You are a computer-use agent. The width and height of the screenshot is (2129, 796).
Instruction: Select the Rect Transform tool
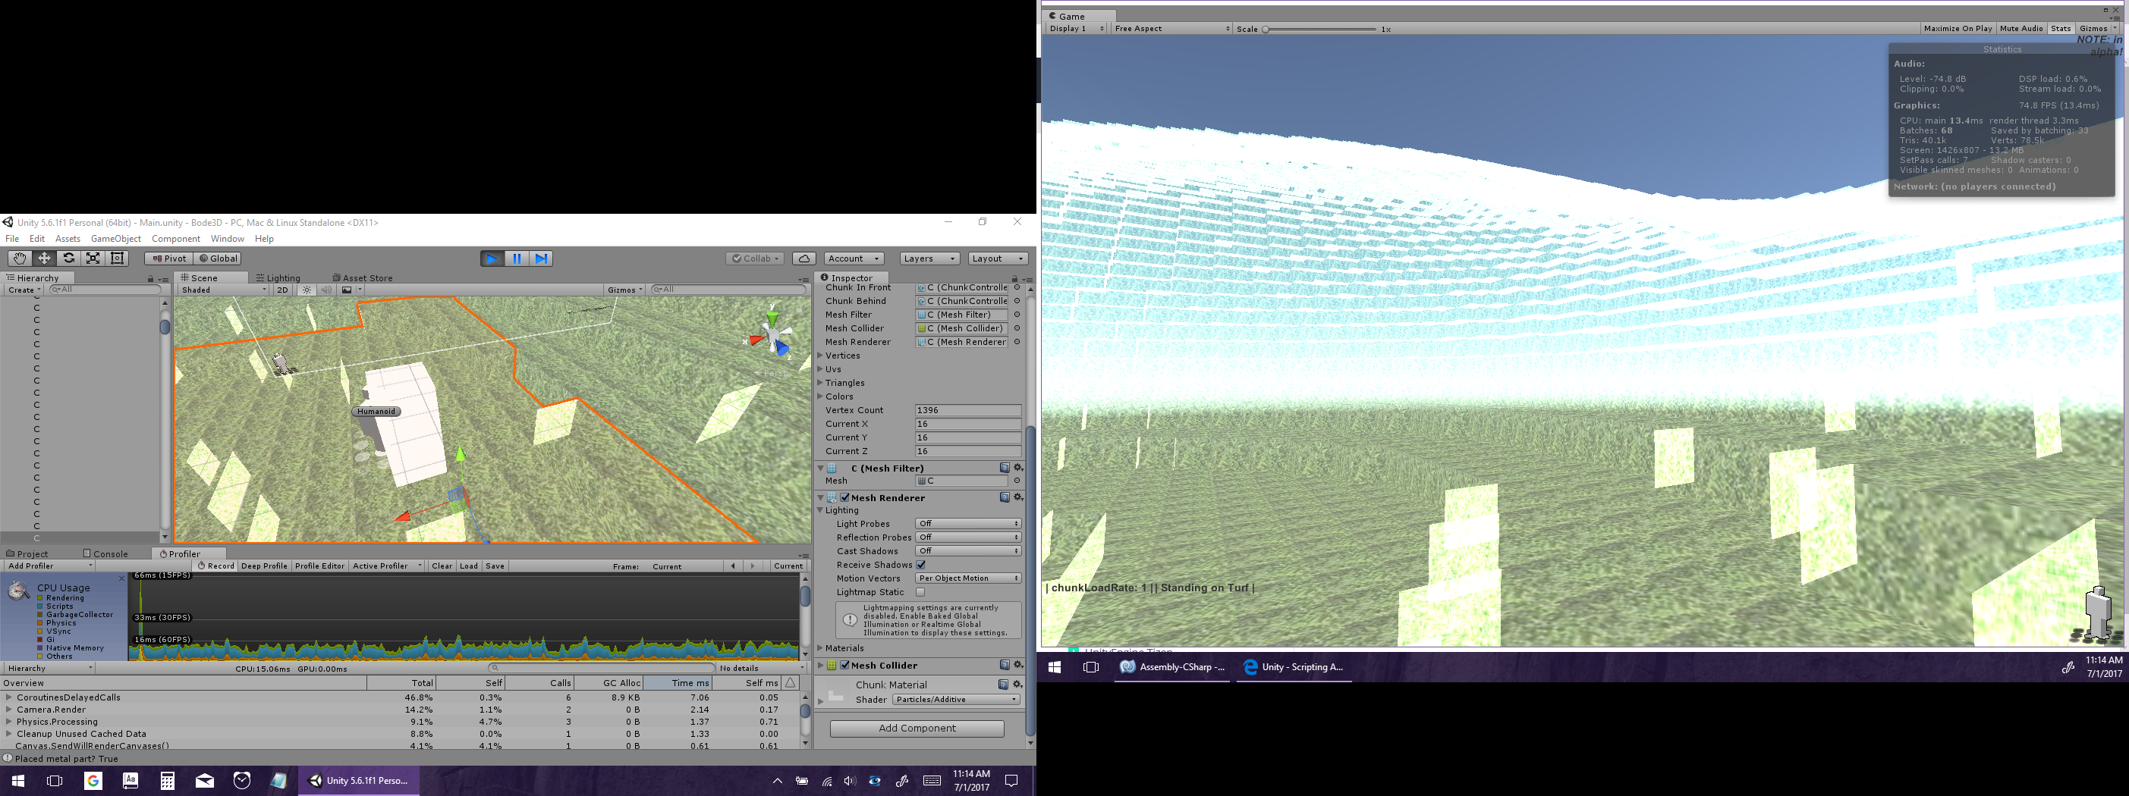pyautogui.click(x=118, y=259)
